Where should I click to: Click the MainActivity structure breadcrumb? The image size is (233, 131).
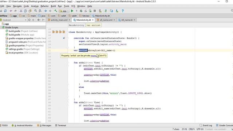(76, 25)
